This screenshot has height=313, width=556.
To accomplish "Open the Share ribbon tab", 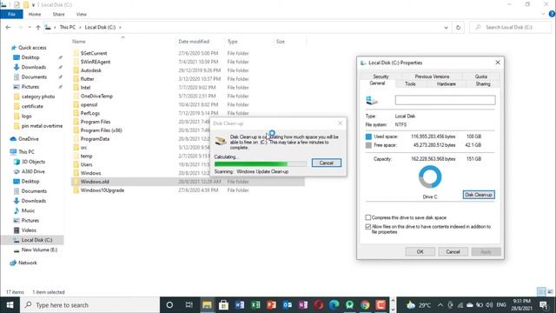I will [58, 14].
